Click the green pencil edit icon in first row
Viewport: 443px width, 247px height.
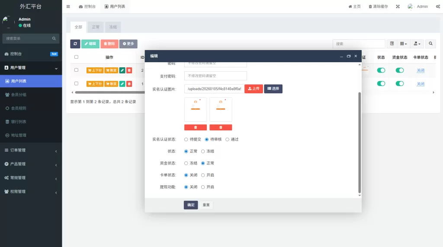(x=122, y=70)
